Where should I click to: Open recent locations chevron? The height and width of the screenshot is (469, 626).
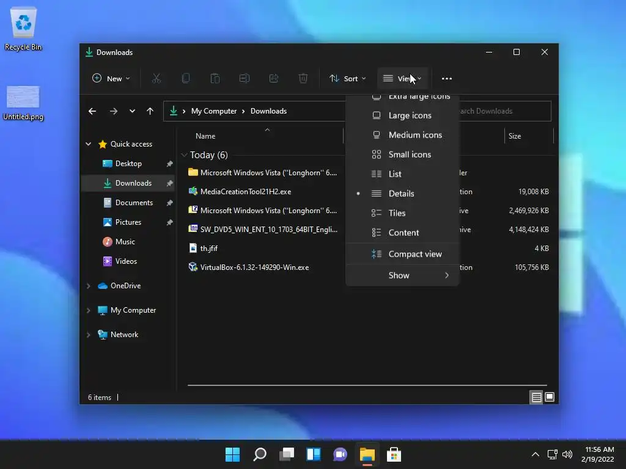(x=132, y=111)
